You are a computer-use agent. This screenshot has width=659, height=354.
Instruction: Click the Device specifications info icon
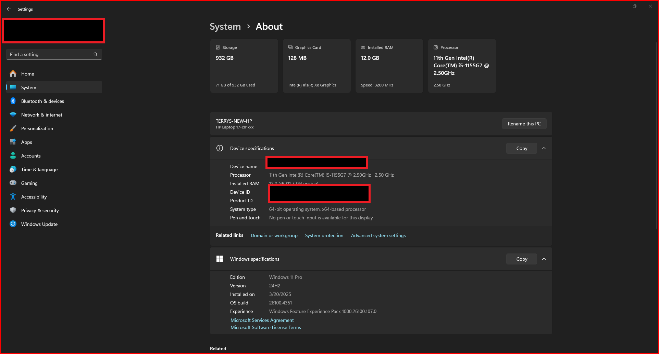tap(220, 148)
